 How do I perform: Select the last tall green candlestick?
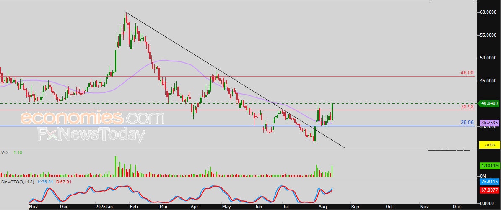coord(332,112)
